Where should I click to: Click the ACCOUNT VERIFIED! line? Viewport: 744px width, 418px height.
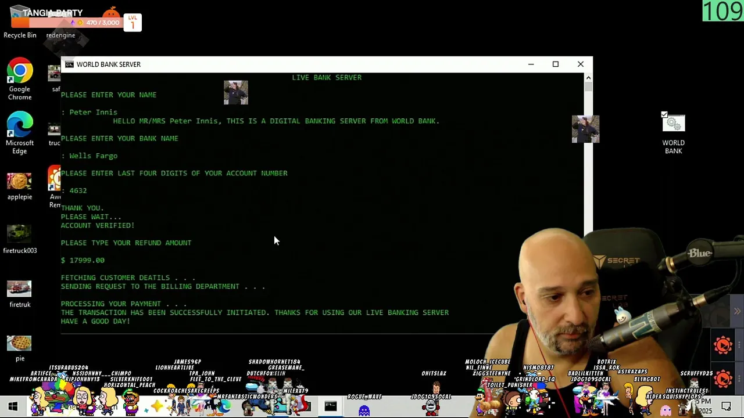98,225
